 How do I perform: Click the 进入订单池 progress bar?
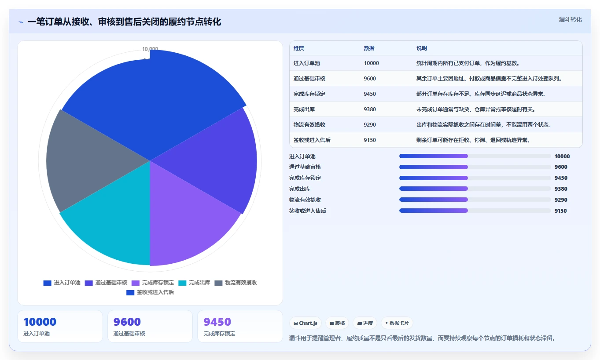(475, 156)
